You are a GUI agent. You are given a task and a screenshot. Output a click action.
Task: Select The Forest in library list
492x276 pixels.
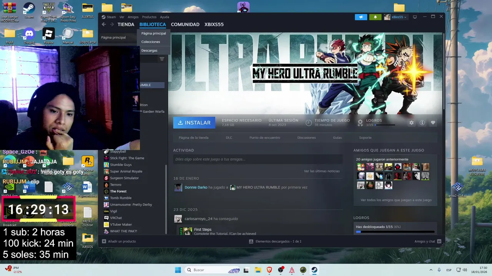[118, 191]
